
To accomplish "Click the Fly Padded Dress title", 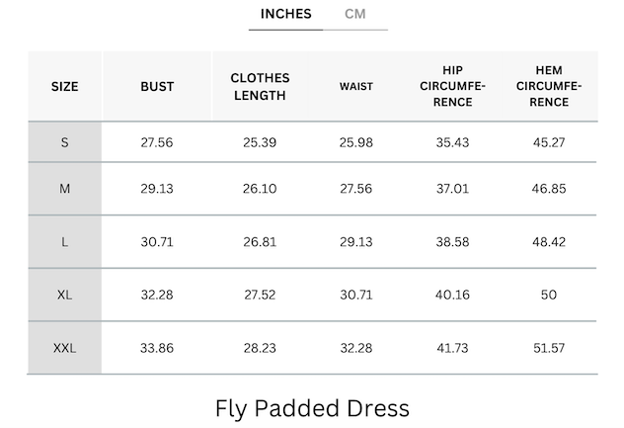I will [x=312, y=407].
